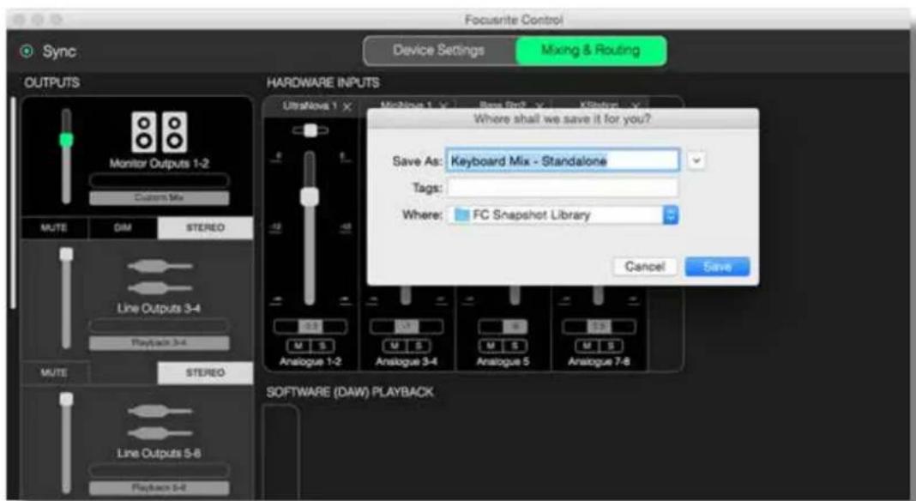Image resolution: width=916 pixels, height=501 pixels.
Task: Adjust the Analogue 1-2 channel volume fader
Action: 310,196
